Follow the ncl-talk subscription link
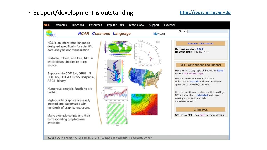The image size is (267, 150). pyautogui.click(x=194, y=81)
